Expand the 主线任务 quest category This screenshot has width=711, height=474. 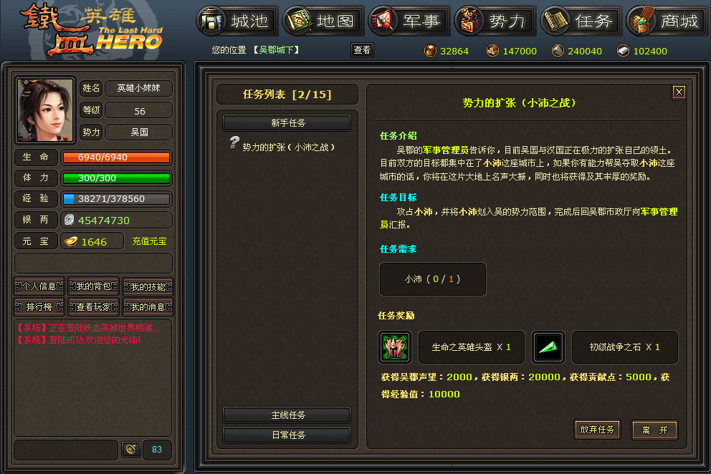[287, 415]
